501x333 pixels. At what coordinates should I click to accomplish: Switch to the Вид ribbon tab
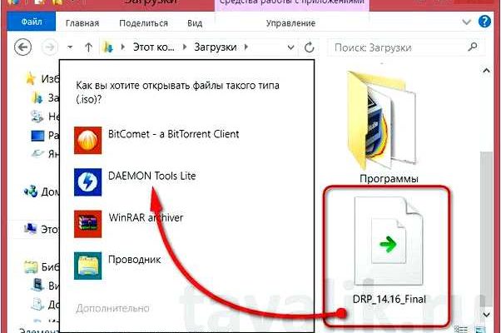(195, 23)
